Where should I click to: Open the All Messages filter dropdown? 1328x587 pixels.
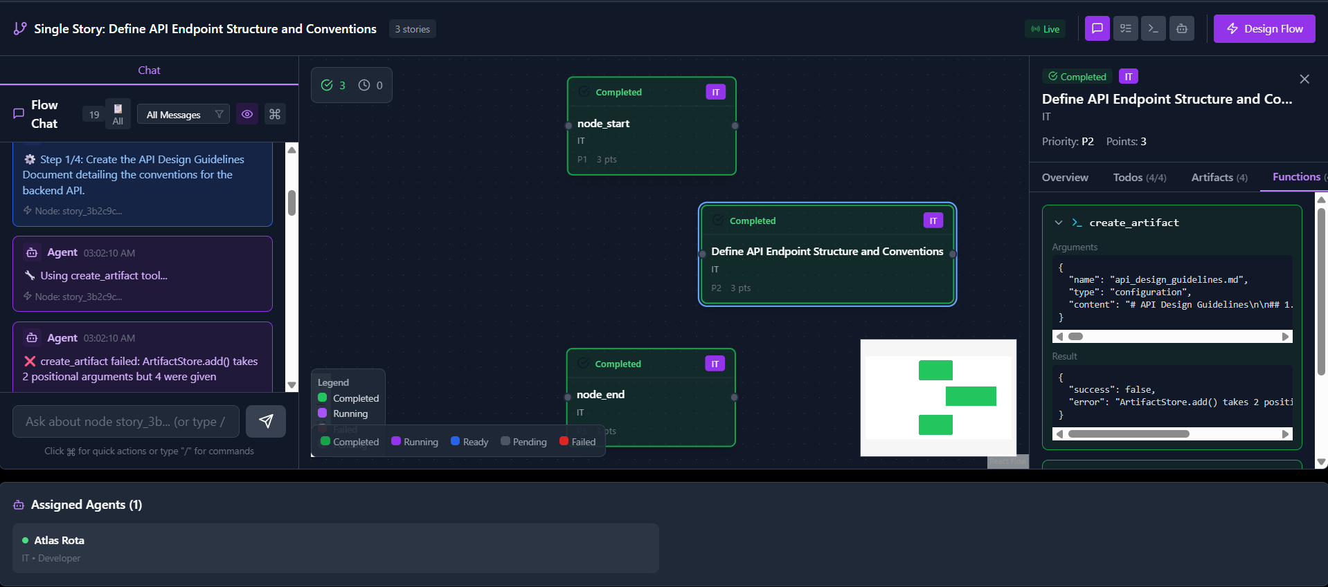pos(183,115)
